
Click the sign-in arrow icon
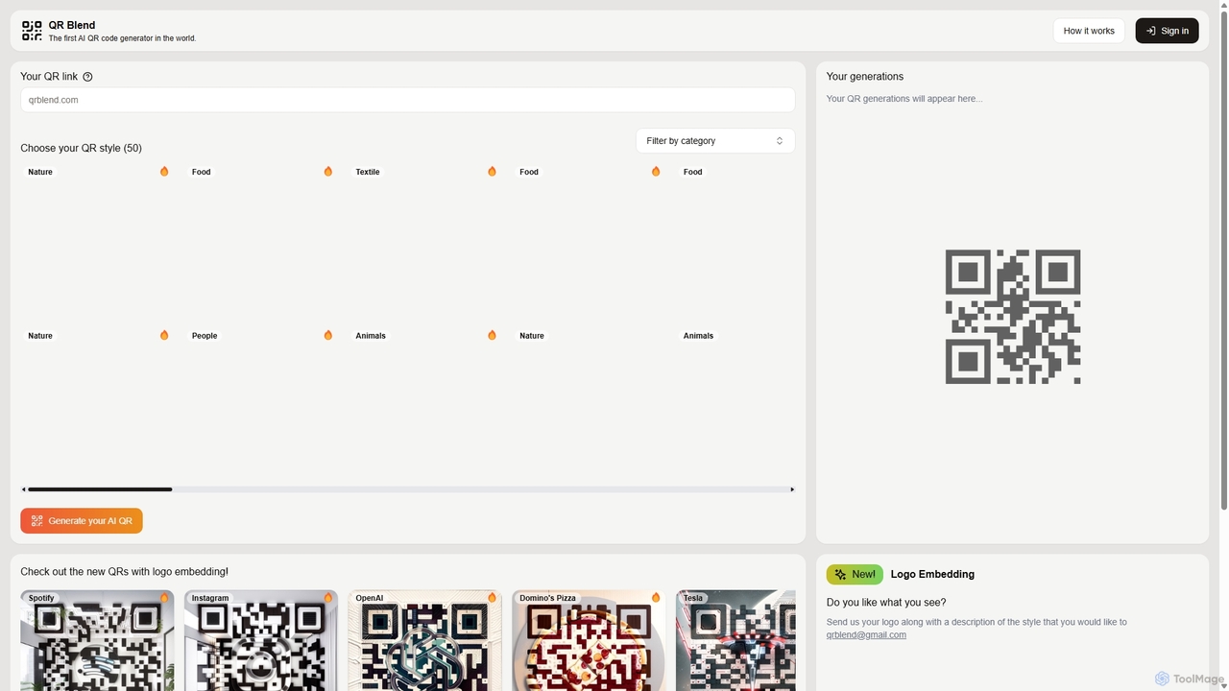point(1150,31)
